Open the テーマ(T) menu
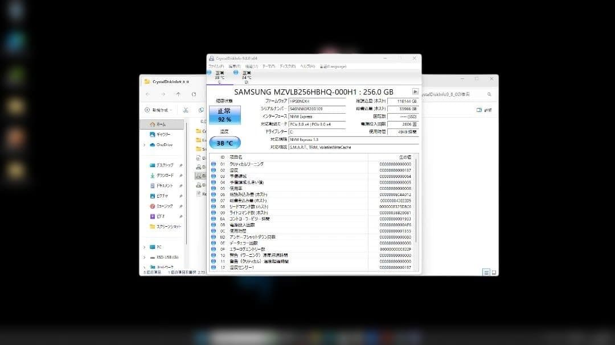This screenshot has height=345, width=615. point(269,66)
